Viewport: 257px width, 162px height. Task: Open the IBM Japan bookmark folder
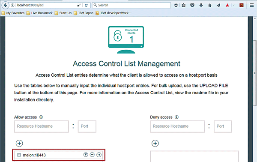pyautogui.click(x=84, y=13)
